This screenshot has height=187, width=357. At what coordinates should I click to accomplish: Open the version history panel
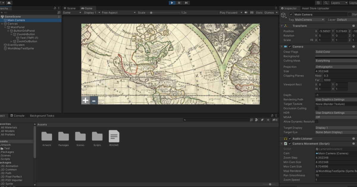coord(318,3)
